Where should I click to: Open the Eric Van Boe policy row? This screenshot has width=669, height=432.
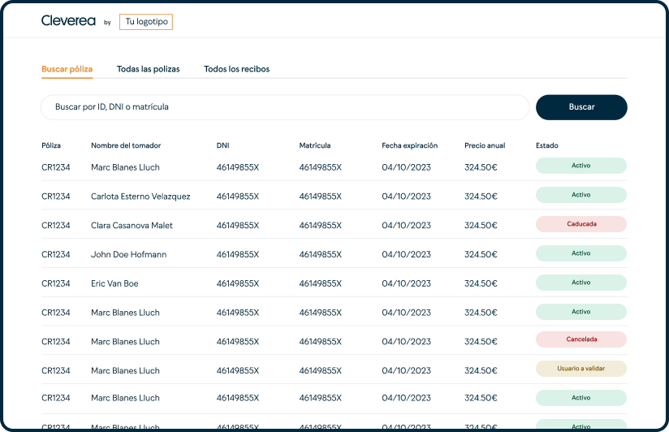(x=114, y=283)
